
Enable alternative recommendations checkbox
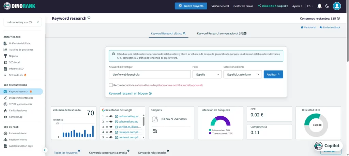coord(111,85)
